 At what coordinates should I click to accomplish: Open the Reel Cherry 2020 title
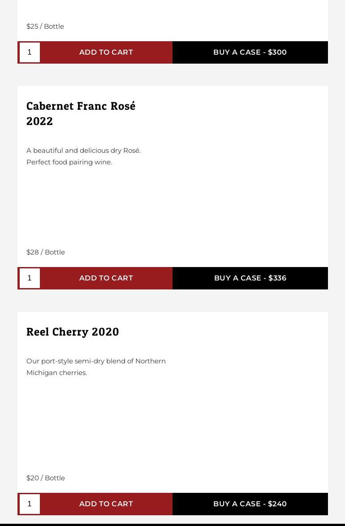pos(73,332)
